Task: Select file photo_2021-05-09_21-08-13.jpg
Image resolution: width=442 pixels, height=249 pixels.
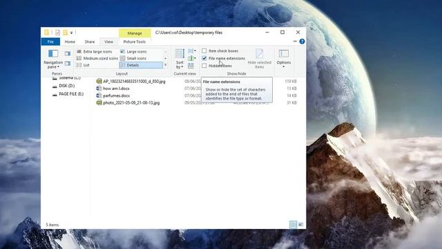Action: tap(131, 103)
